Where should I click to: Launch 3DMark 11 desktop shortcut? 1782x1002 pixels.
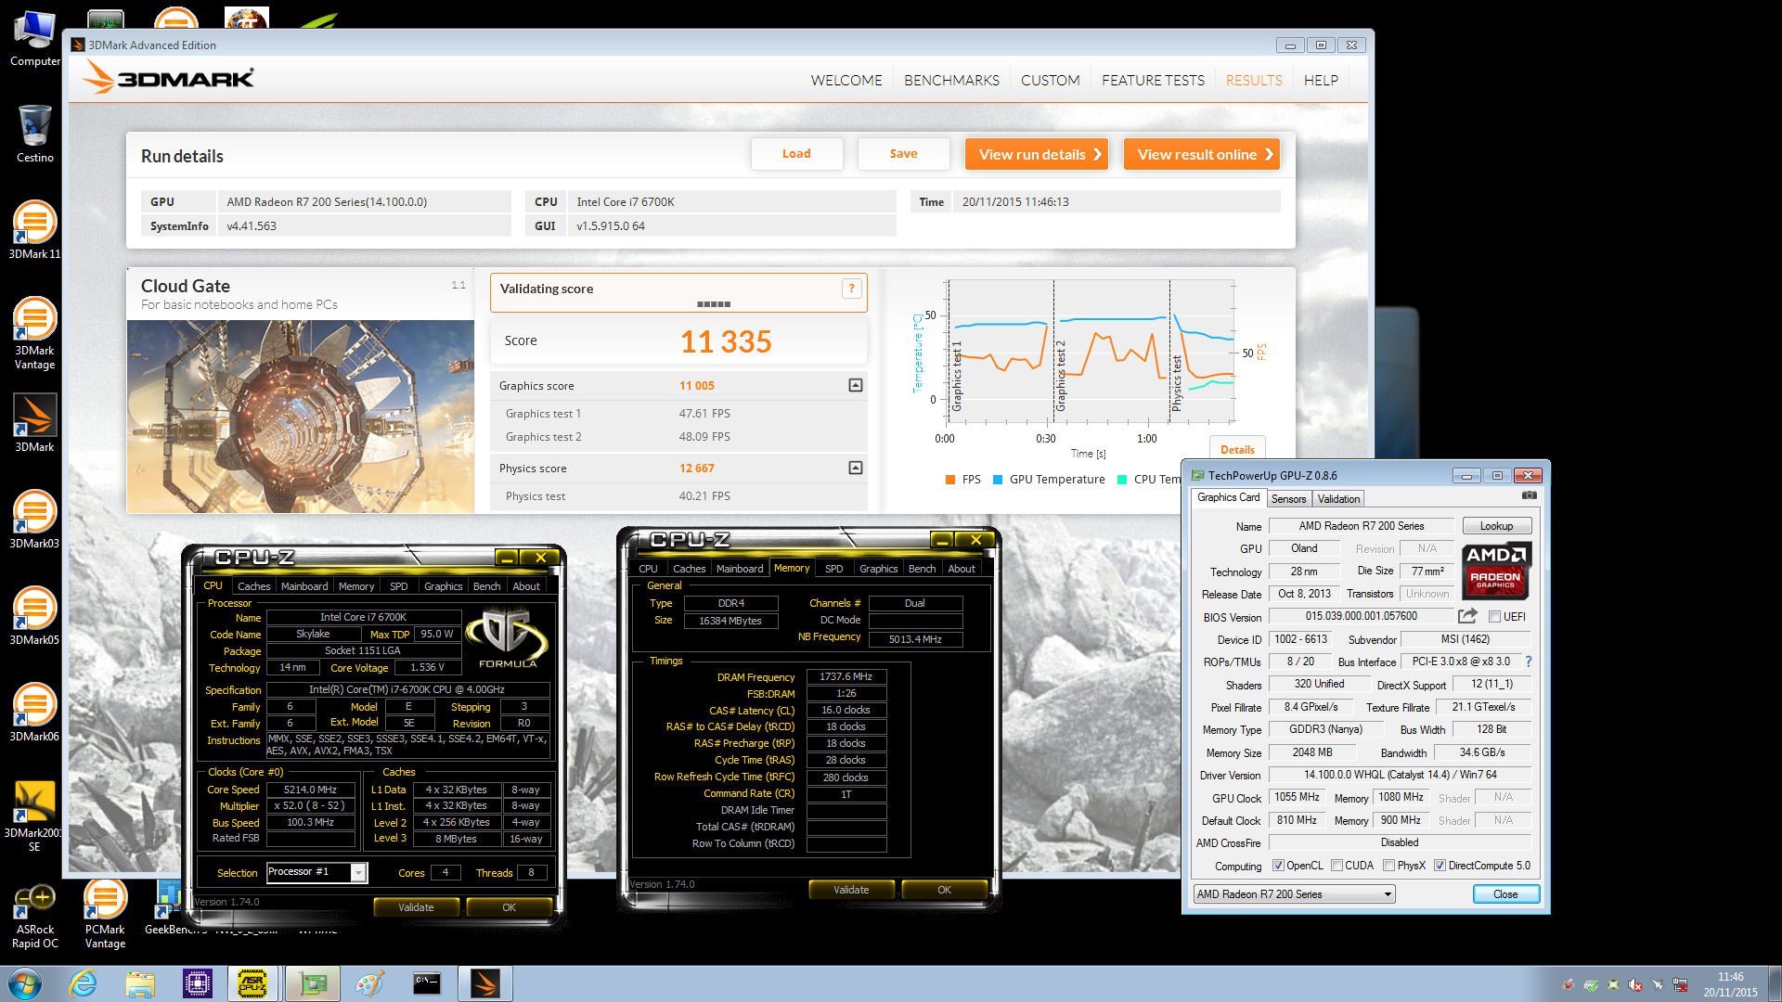34,229
